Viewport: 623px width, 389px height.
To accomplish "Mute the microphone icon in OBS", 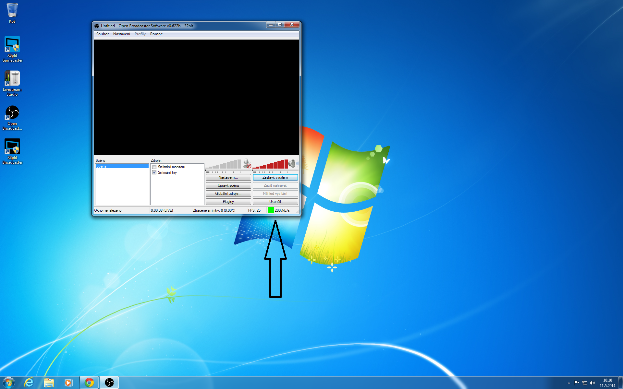I will click(x=247, y=163).
